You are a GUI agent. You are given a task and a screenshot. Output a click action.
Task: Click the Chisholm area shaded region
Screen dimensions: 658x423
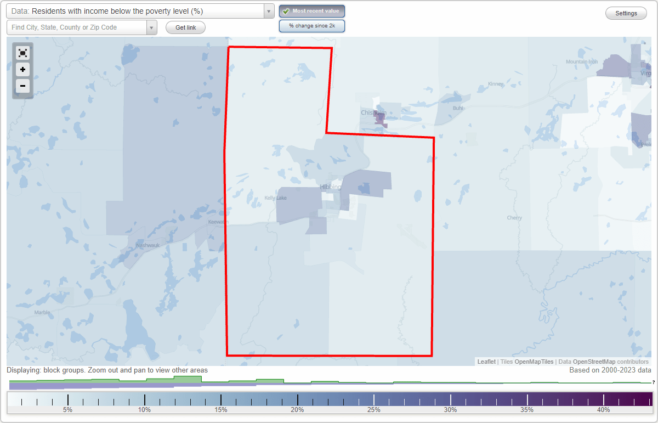point(378,118)
